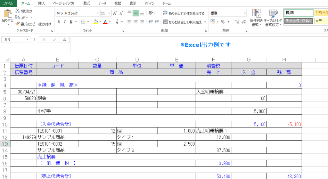Open merge cells dropdown arrow

pos(205,22)
